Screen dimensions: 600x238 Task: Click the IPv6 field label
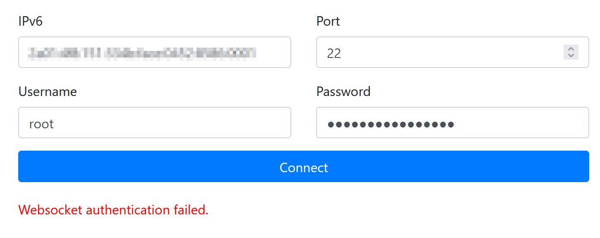coord(31,21)
